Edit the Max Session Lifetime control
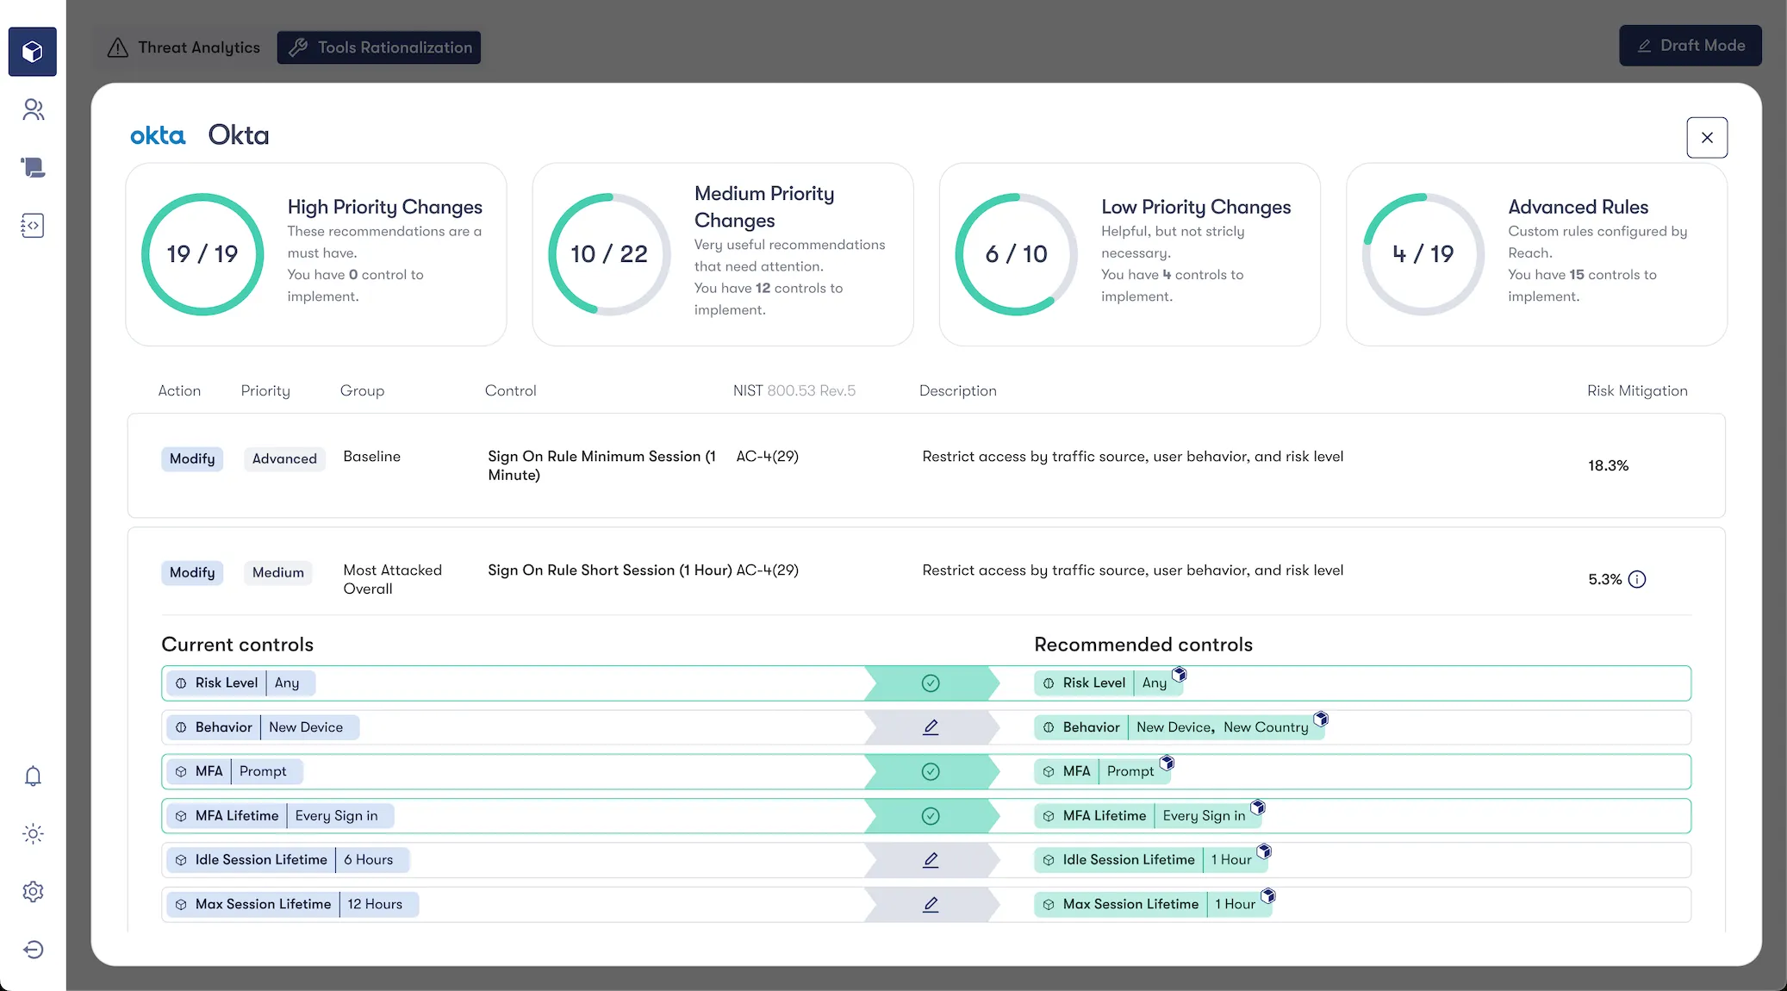Screen dimensions: 1787x991 (x=931, y=904)
